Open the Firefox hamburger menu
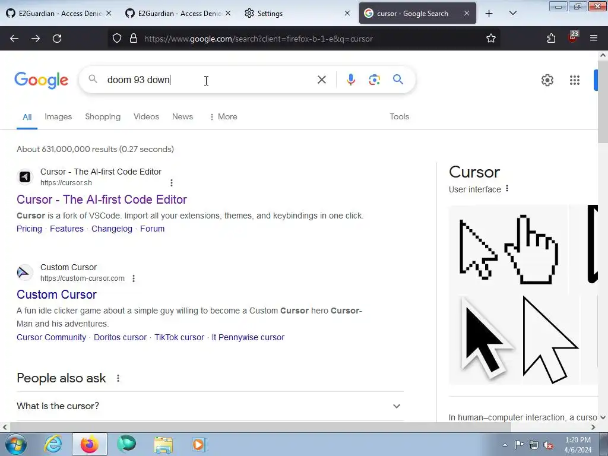Viewport: 608px width, 456px height. 594,39
